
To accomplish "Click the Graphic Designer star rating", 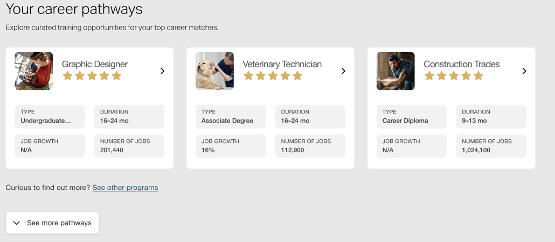I will [x=92, y=76].
